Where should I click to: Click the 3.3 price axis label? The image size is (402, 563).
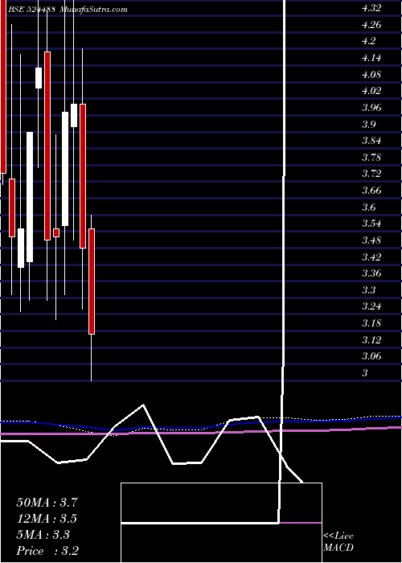(368, 290)
